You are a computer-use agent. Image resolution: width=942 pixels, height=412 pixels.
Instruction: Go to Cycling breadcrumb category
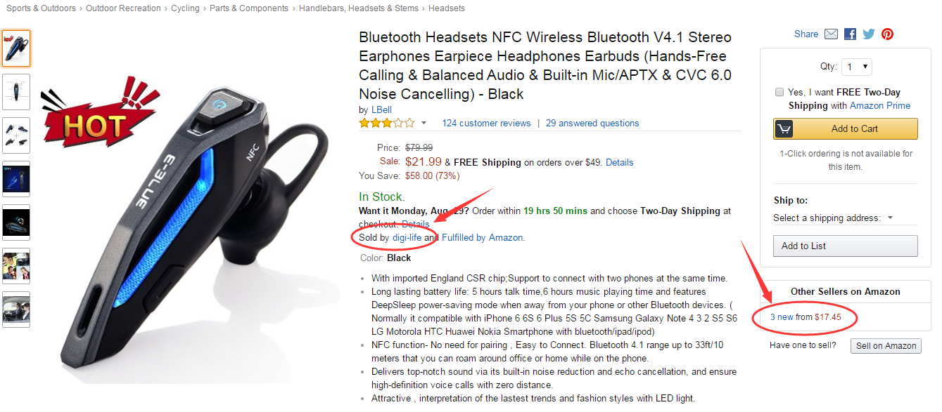(185, 8)
